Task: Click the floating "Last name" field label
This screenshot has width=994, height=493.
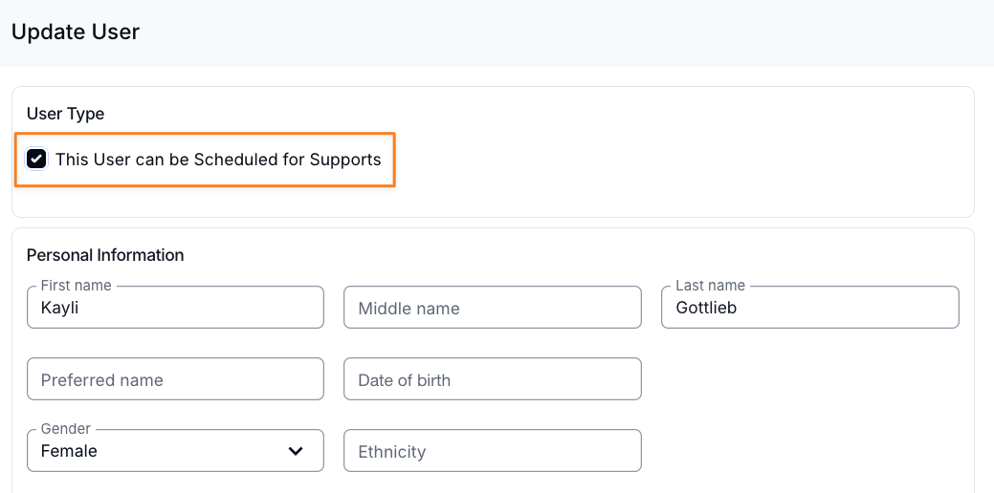Action: [x=710, y=286]
